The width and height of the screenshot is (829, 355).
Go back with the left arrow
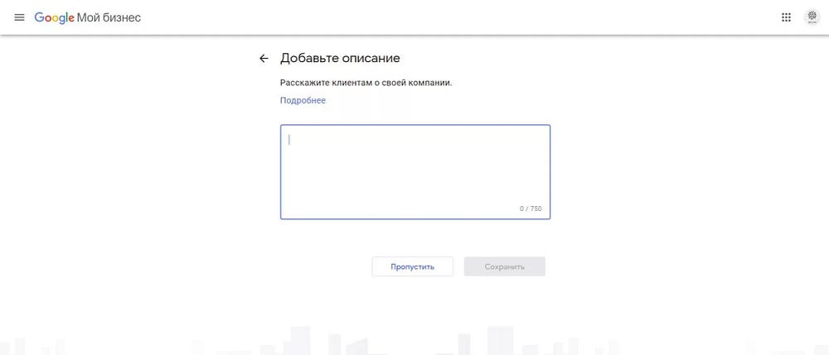[264, 59]
